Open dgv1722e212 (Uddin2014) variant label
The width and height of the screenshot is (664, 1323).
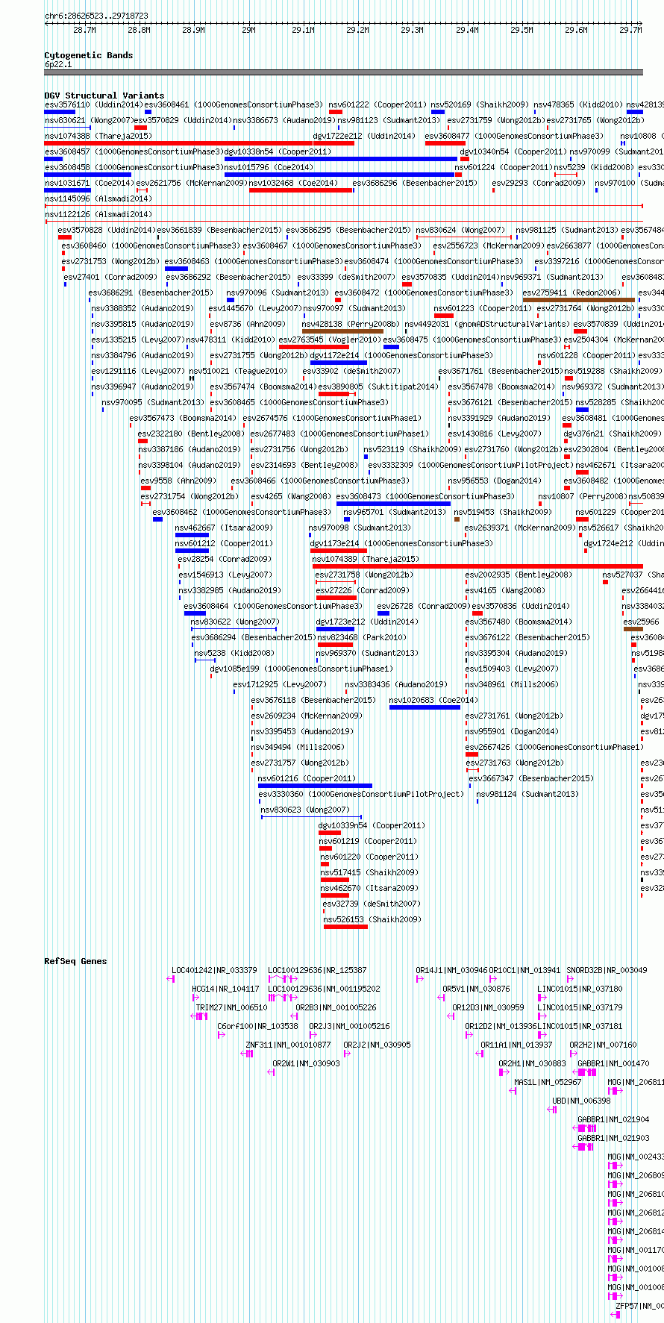point(364,136)
